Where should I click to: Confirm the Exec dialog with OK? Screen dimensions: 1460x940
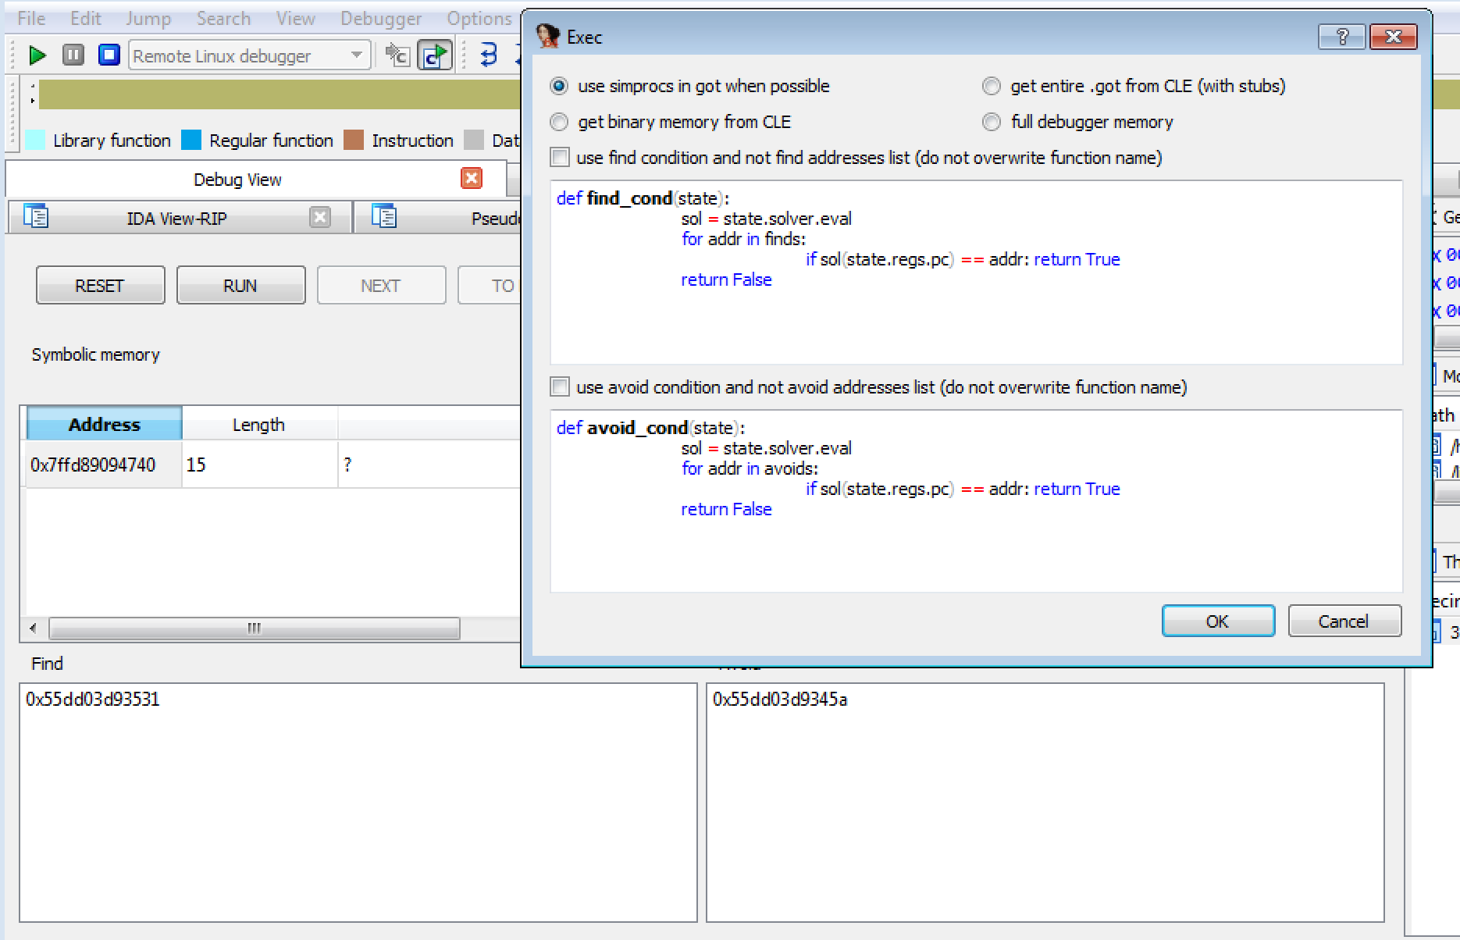[1218, 621]
